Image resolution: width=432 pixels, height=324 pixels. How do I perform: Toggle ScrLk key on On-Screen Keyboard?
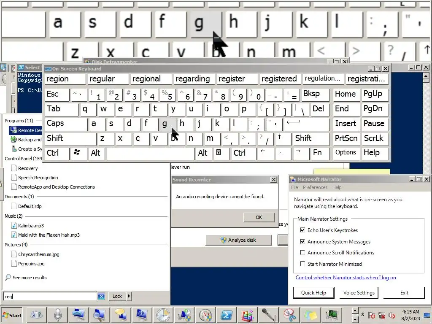[375, 138]
